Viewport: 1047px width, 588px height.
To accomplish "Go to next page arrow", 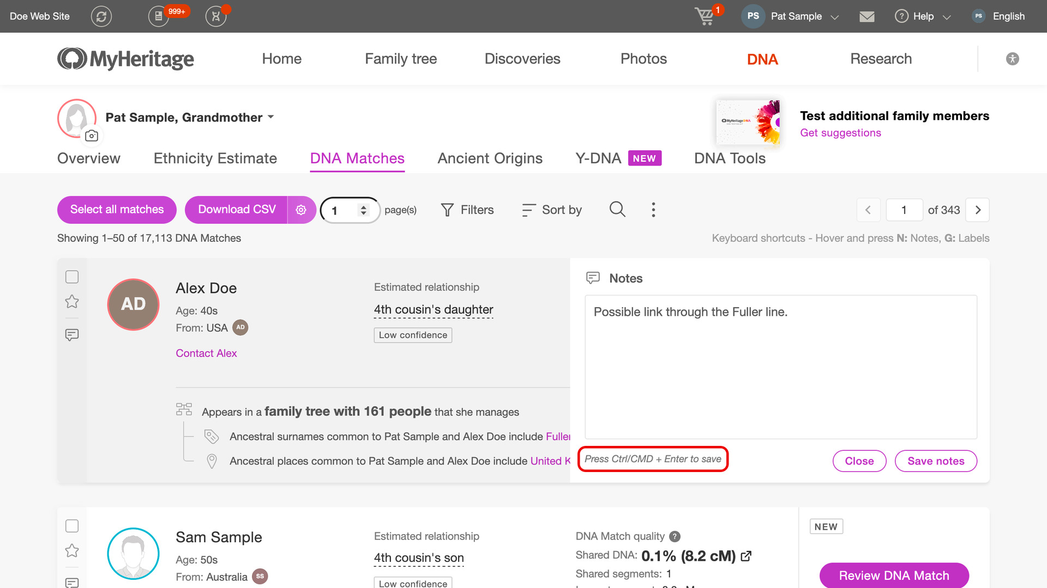I will tap(978, 210).
